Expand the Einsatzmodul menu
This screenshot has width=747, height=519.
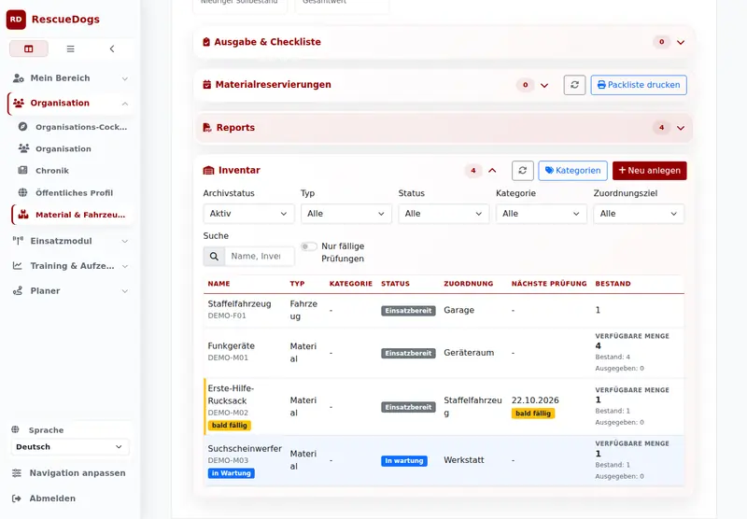(x=125, y=242)
